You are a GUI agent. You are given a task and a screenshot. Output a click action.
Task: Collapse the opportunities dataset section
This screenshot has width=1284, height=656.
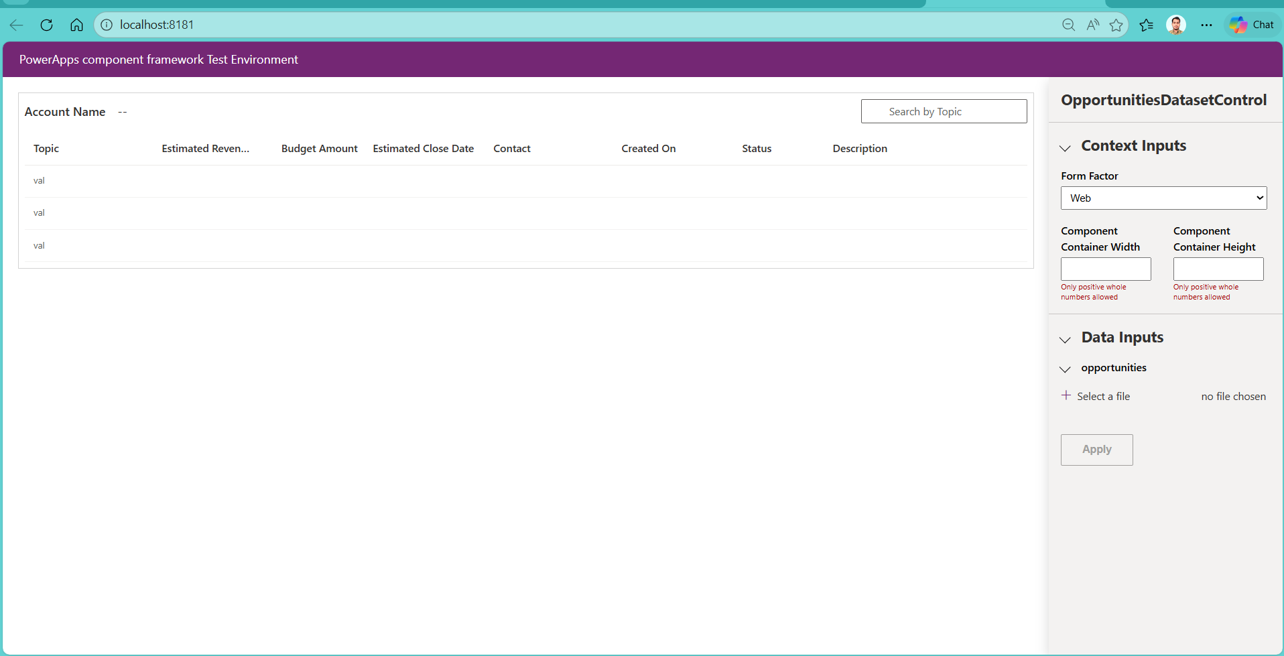1065,369
